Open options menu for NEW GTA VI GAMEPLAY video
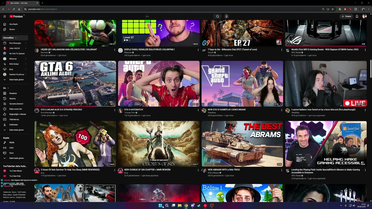Viewport: 372px width, 209px height. coord(282,110)
